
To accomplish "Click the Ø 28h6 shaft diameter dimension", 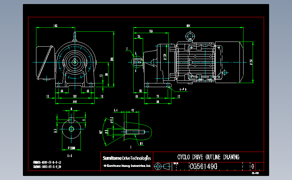I will (71, 148).
